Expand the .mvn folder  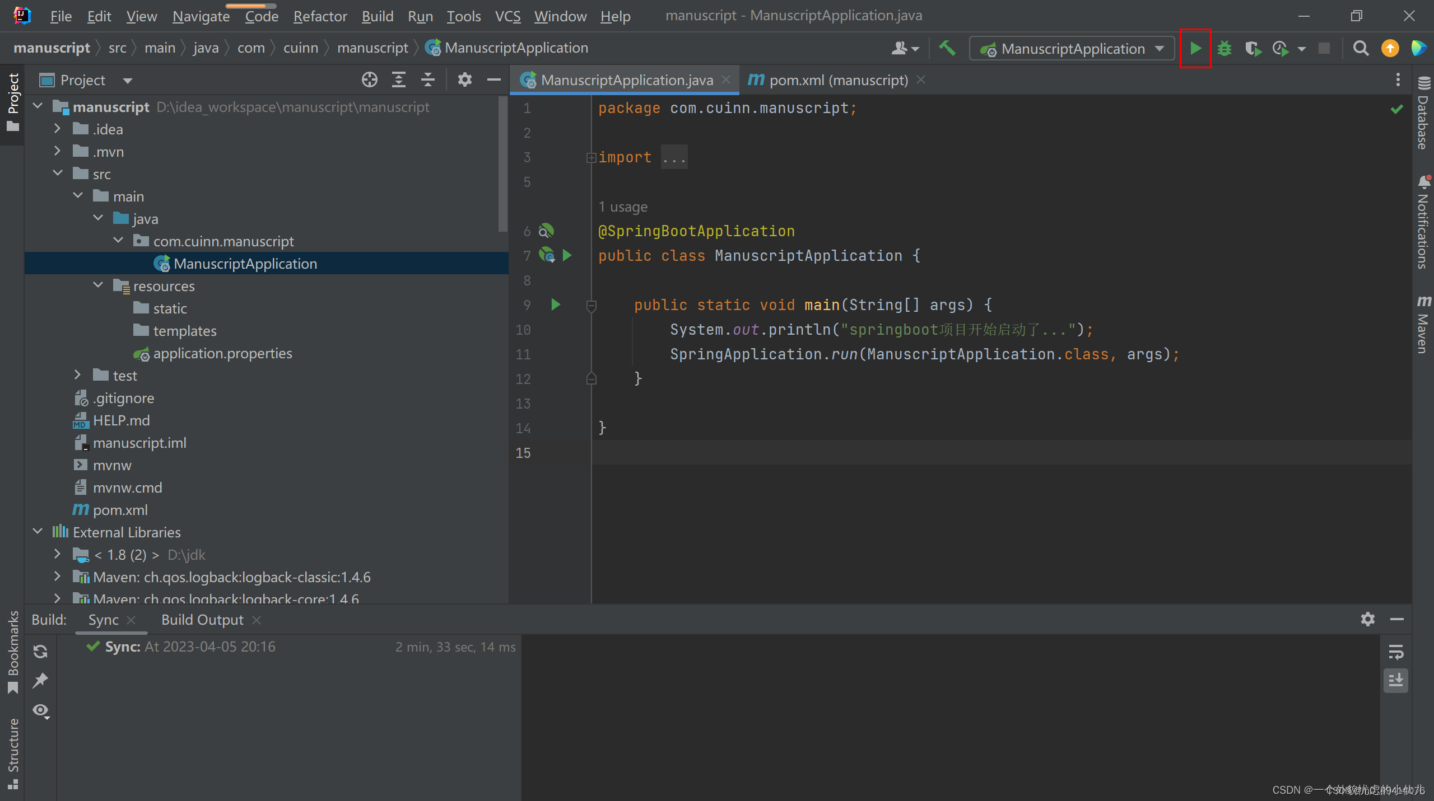57,151
